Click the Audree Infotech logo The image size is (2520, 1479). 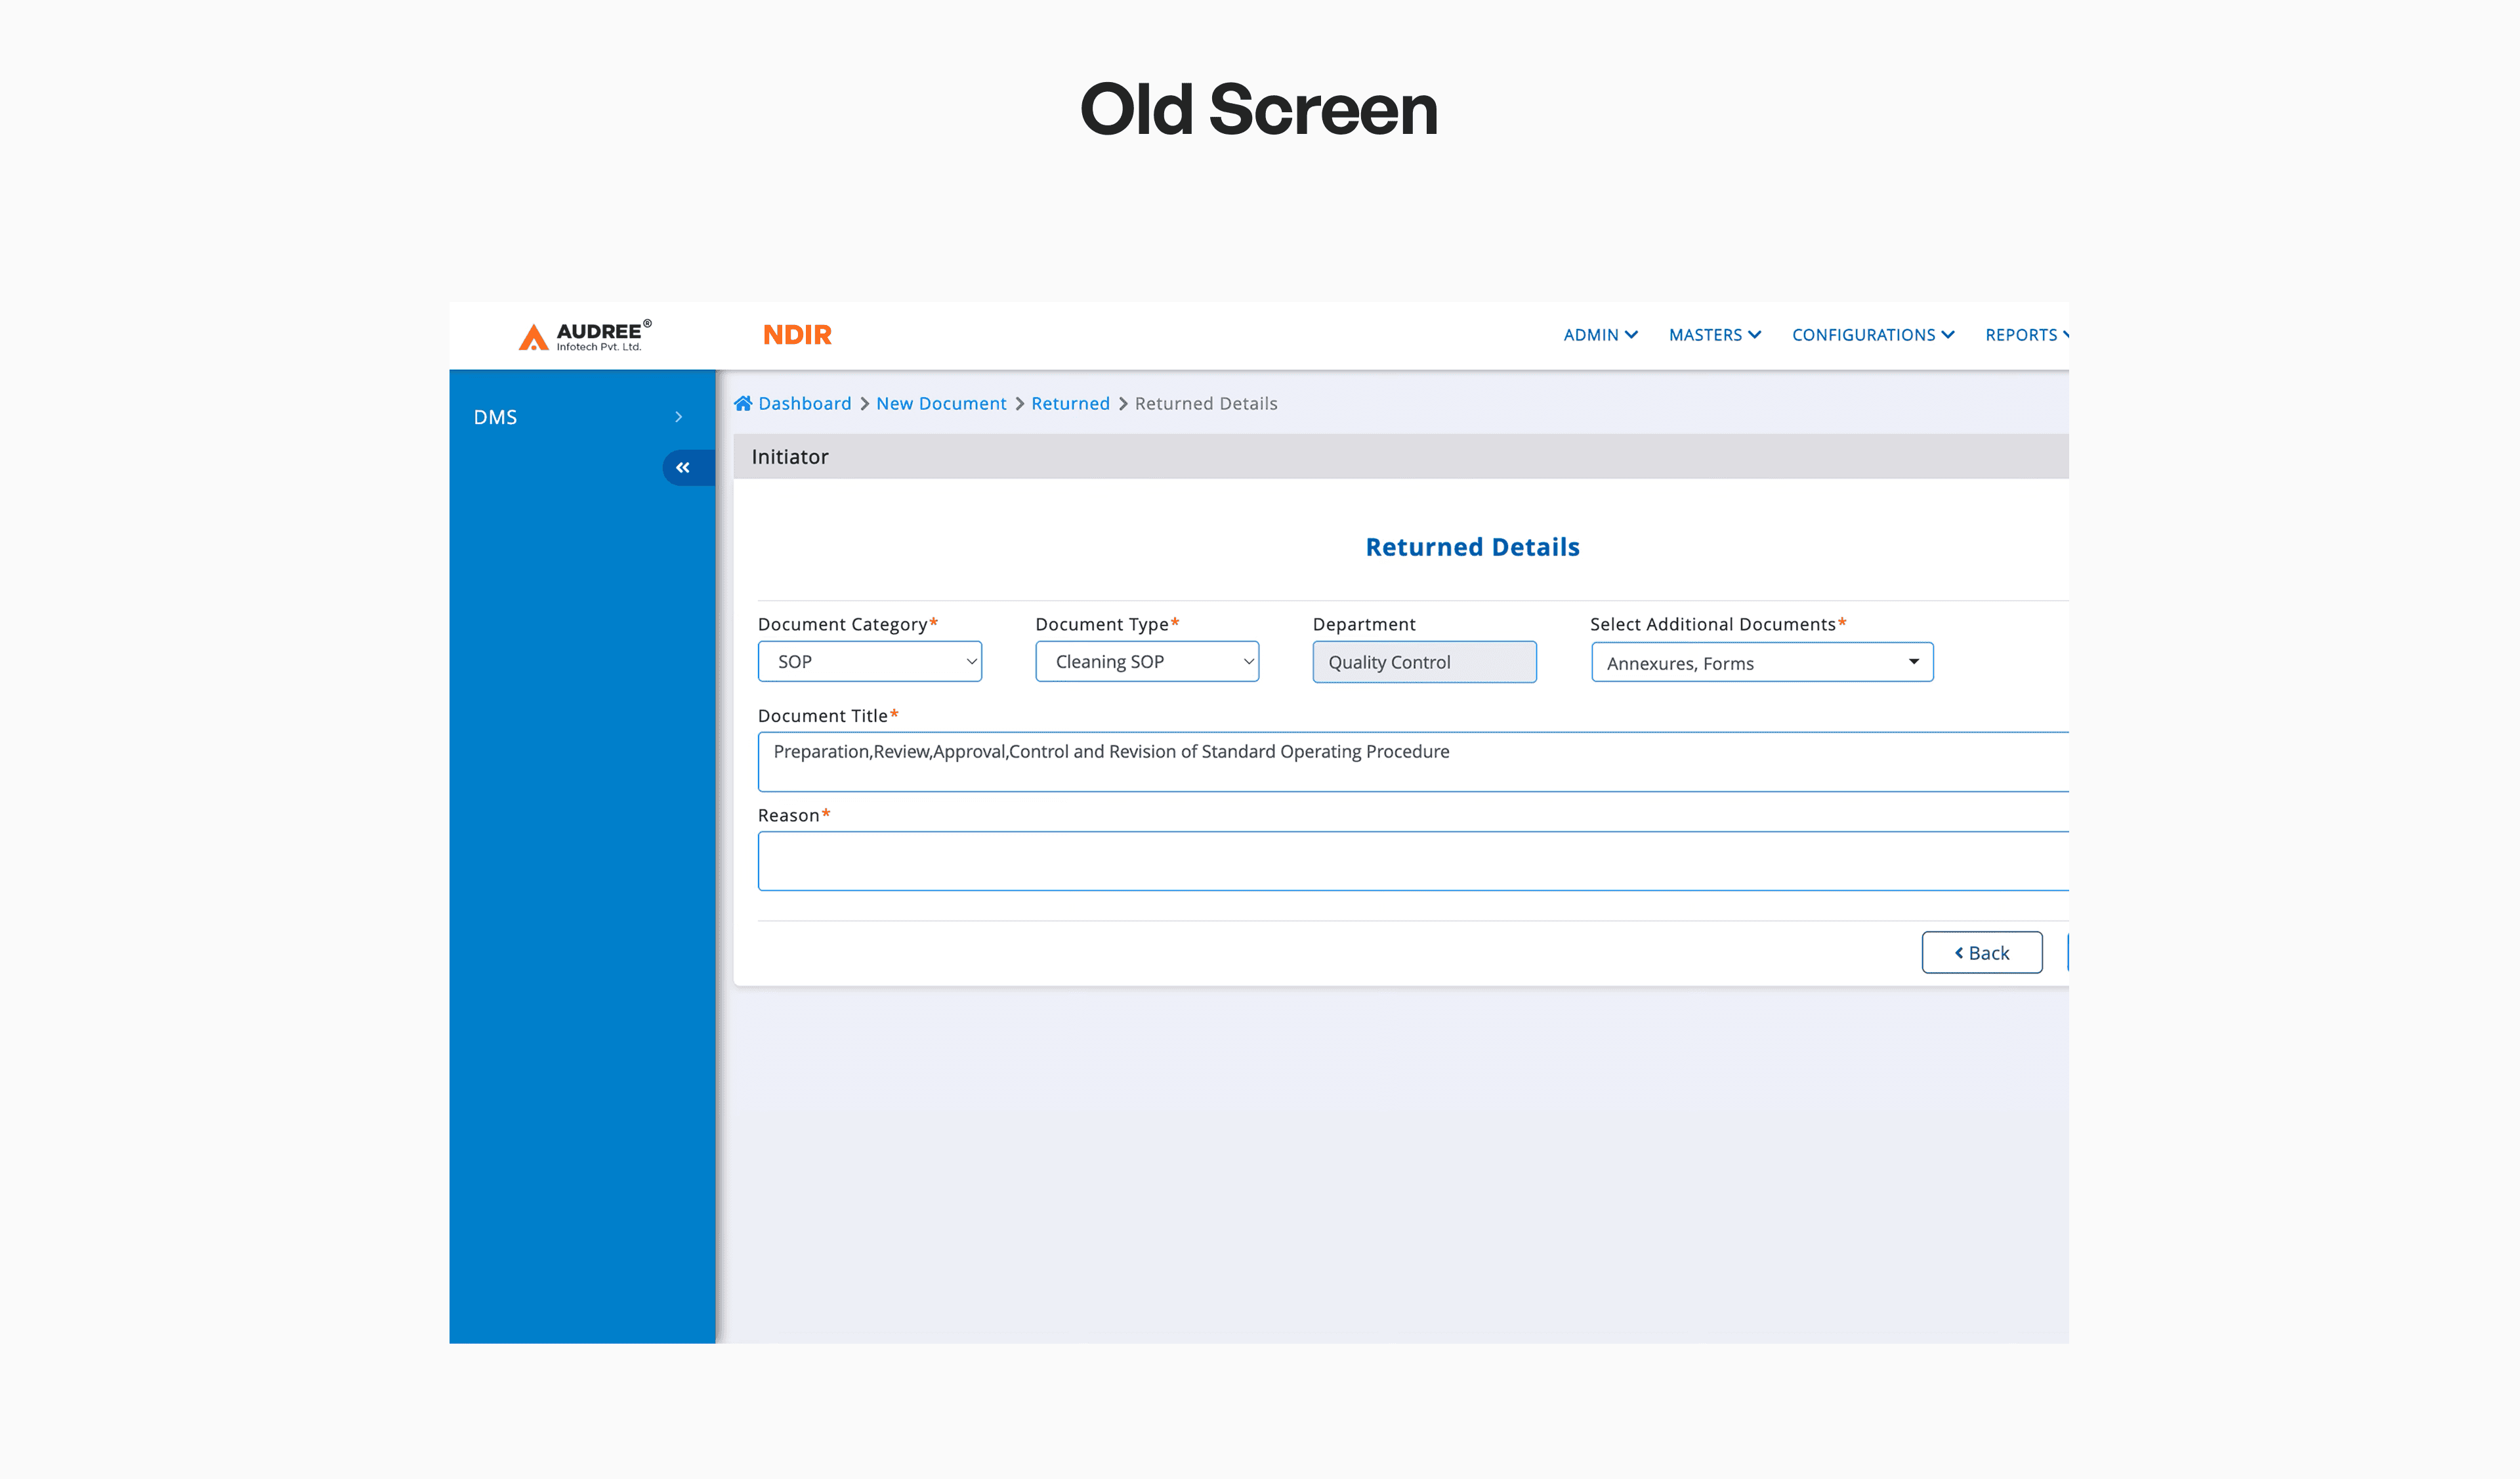[x=585, y=336]
